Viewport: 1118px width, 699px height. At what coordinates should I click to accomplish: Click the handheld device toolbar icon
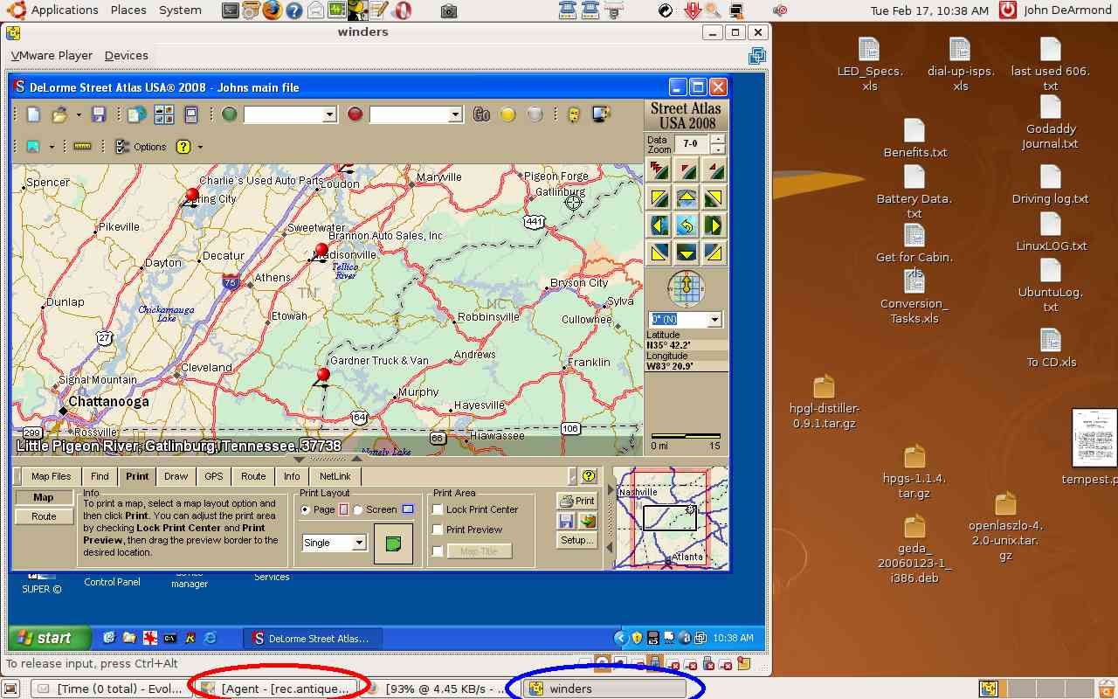point(191,114)
